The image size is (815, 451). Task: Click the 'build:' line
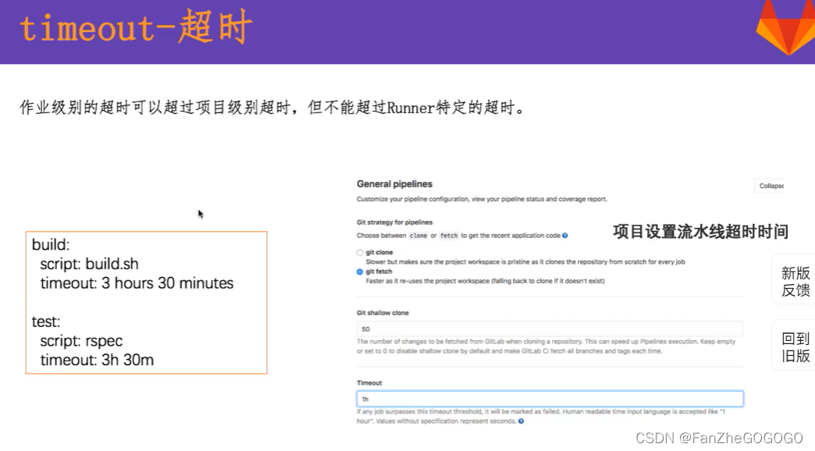click(51, 245)
